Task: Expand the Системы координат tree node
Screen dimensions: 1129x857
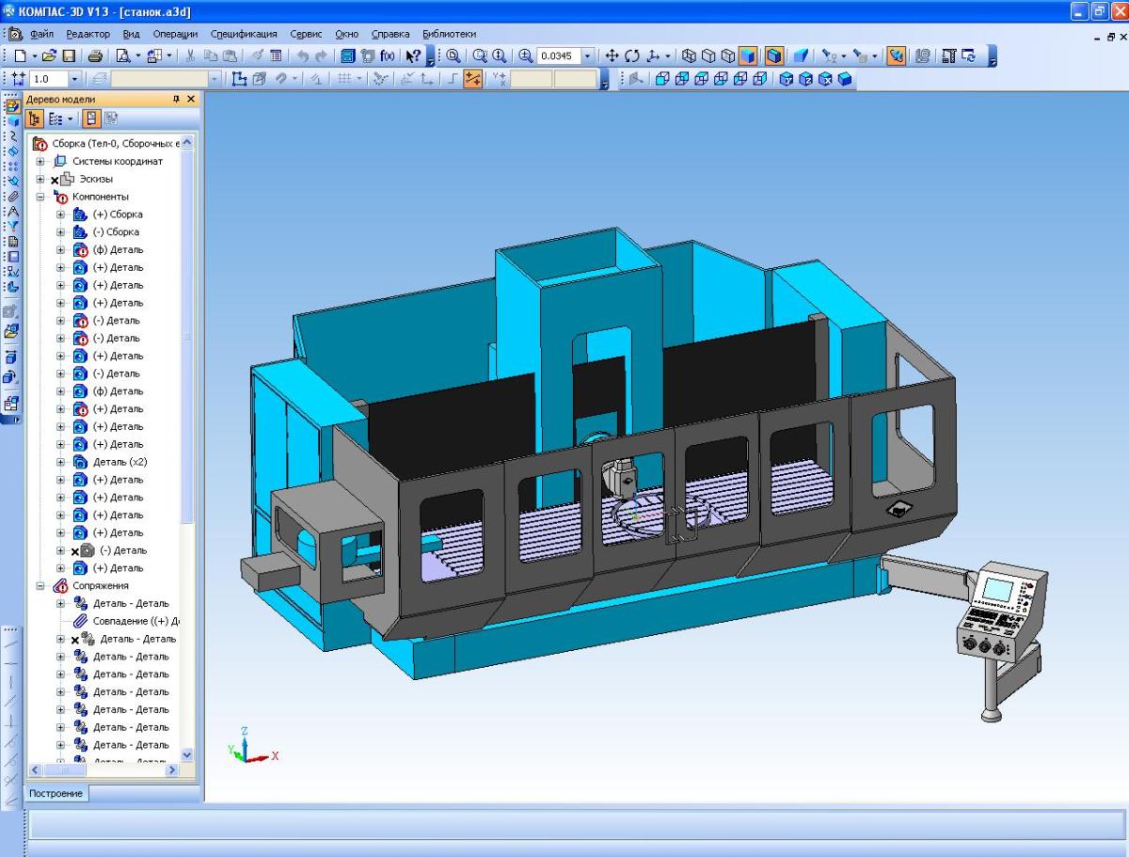Action: tap(41, 162)
